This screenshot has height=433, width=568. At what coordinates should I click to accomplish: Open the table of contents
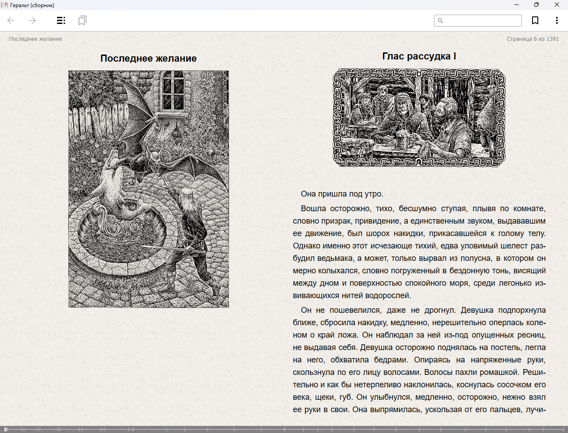coord(61,20)
